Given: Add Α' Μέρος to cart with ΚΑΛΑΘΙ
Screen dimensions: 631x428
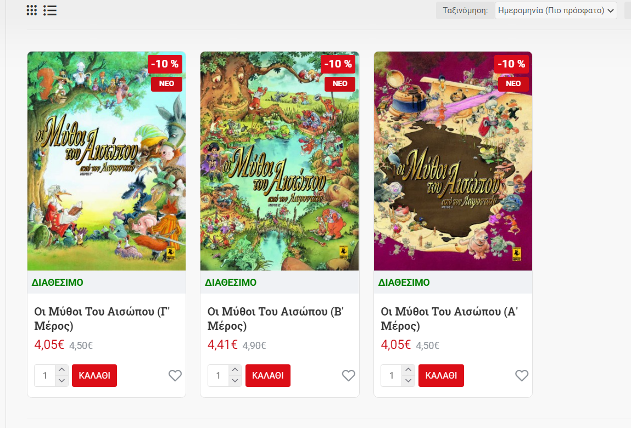Looking at the screenshot, I should point(441,375).
